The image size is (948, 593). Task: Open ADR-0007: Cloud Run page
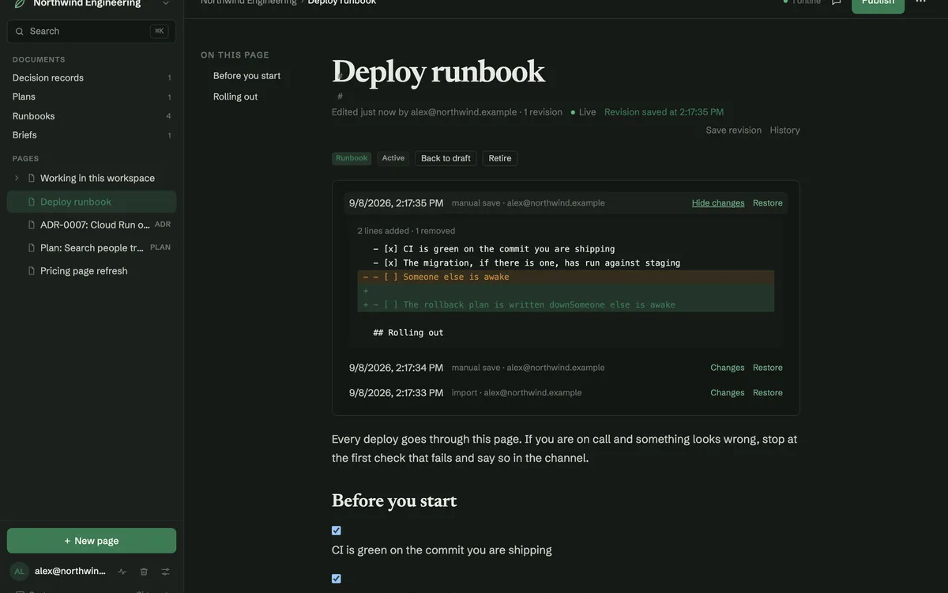point(92,225)
